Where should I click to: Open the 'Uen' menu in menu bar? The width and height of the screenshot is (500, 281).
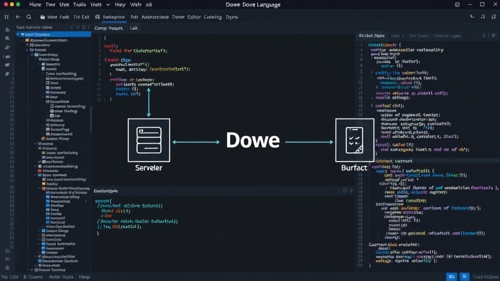[64, 5]
